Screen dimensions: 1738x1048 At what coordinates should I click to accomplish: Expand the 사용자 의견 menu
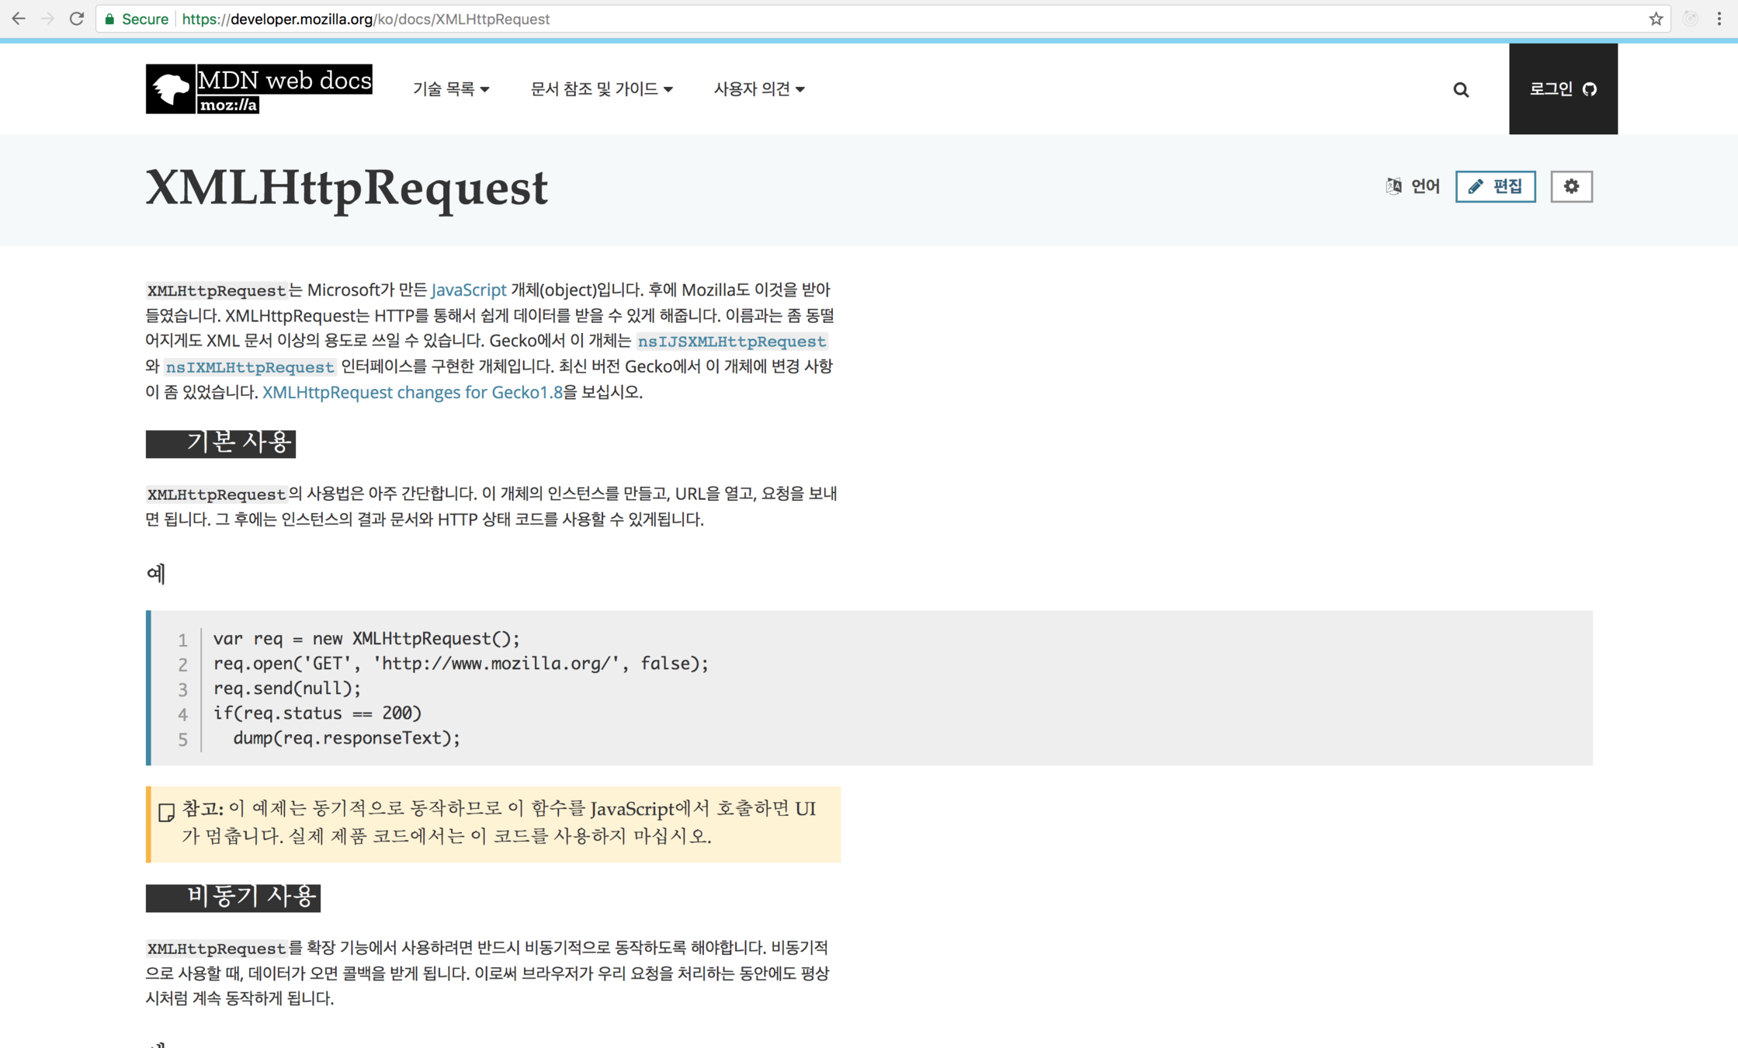pos(758,89)
